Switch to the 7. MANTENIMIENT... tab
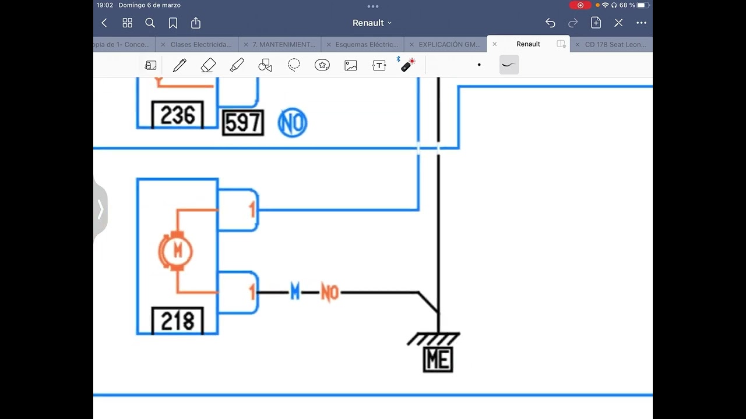The image size is (746, 419). click(284, 44)
